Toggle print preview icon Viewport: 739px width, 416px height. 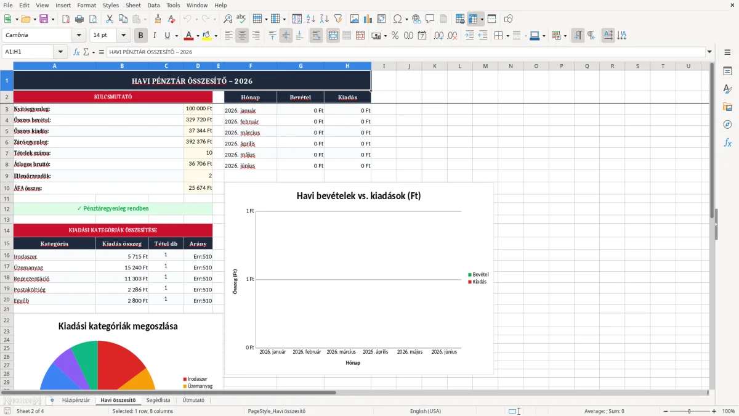(93, 19)
